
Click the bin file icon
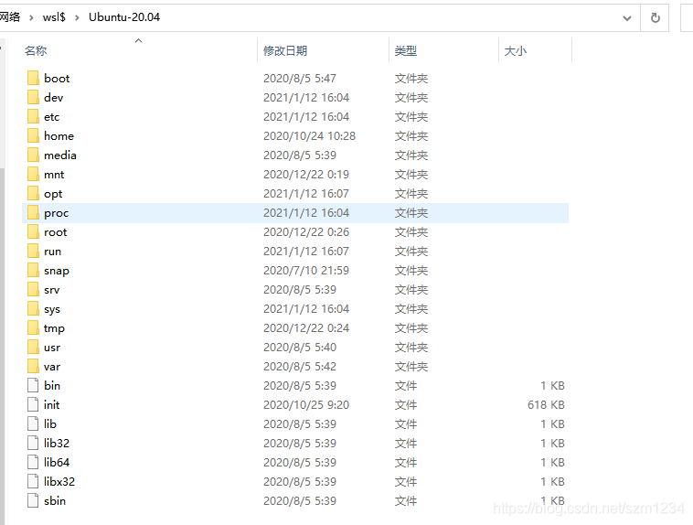(33, 386)
